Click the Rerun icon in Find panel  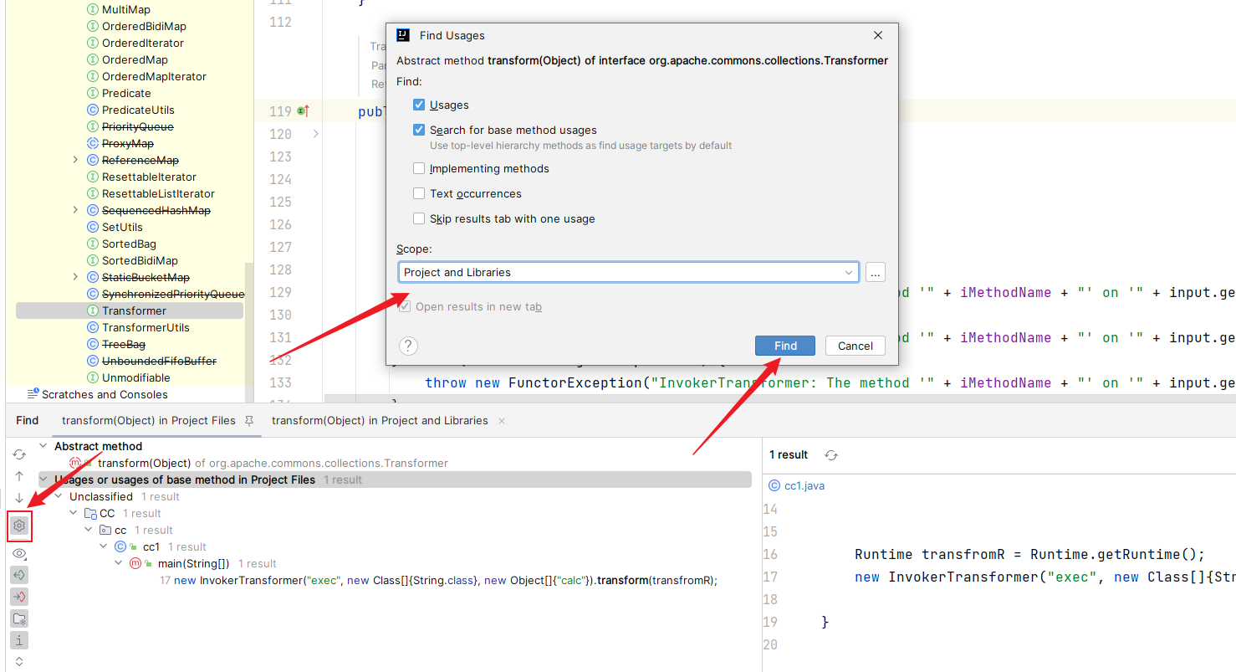pyautogui.click(x=19, y=454)
